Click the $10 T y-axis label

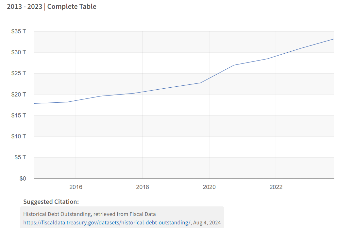coord(19,136)
